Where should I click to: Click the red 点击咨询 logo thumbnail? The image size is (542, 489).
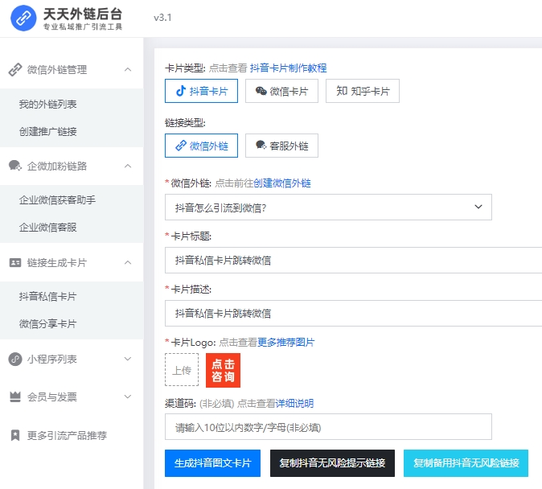[223, 370]
